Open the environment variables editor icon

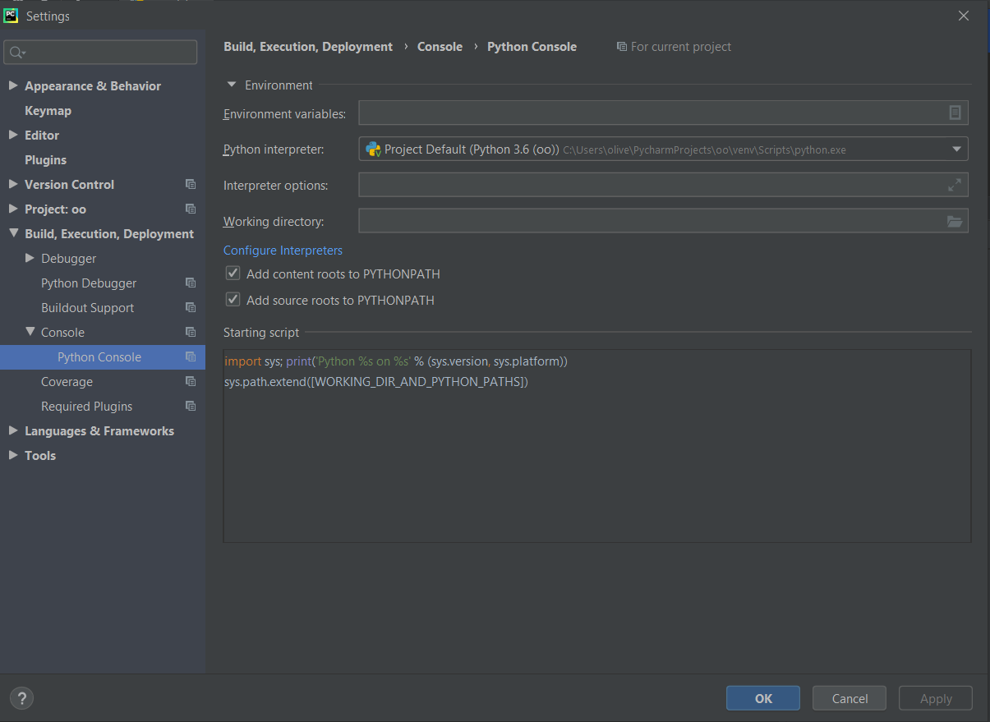(955, 113)
